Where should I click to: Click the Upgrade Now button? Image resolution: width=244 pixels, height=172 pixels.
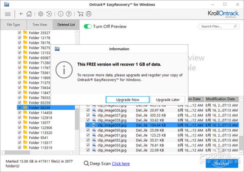[x=127, y=100]
